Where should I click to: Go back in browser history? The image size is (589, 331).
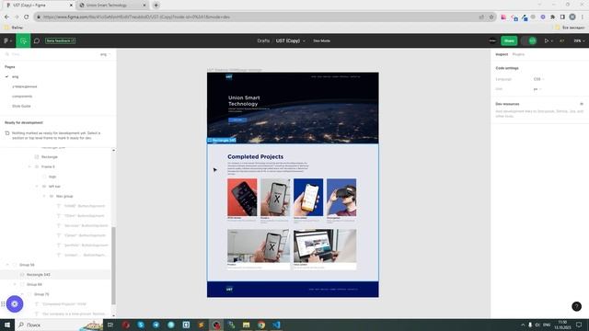(x=6, y=17)
